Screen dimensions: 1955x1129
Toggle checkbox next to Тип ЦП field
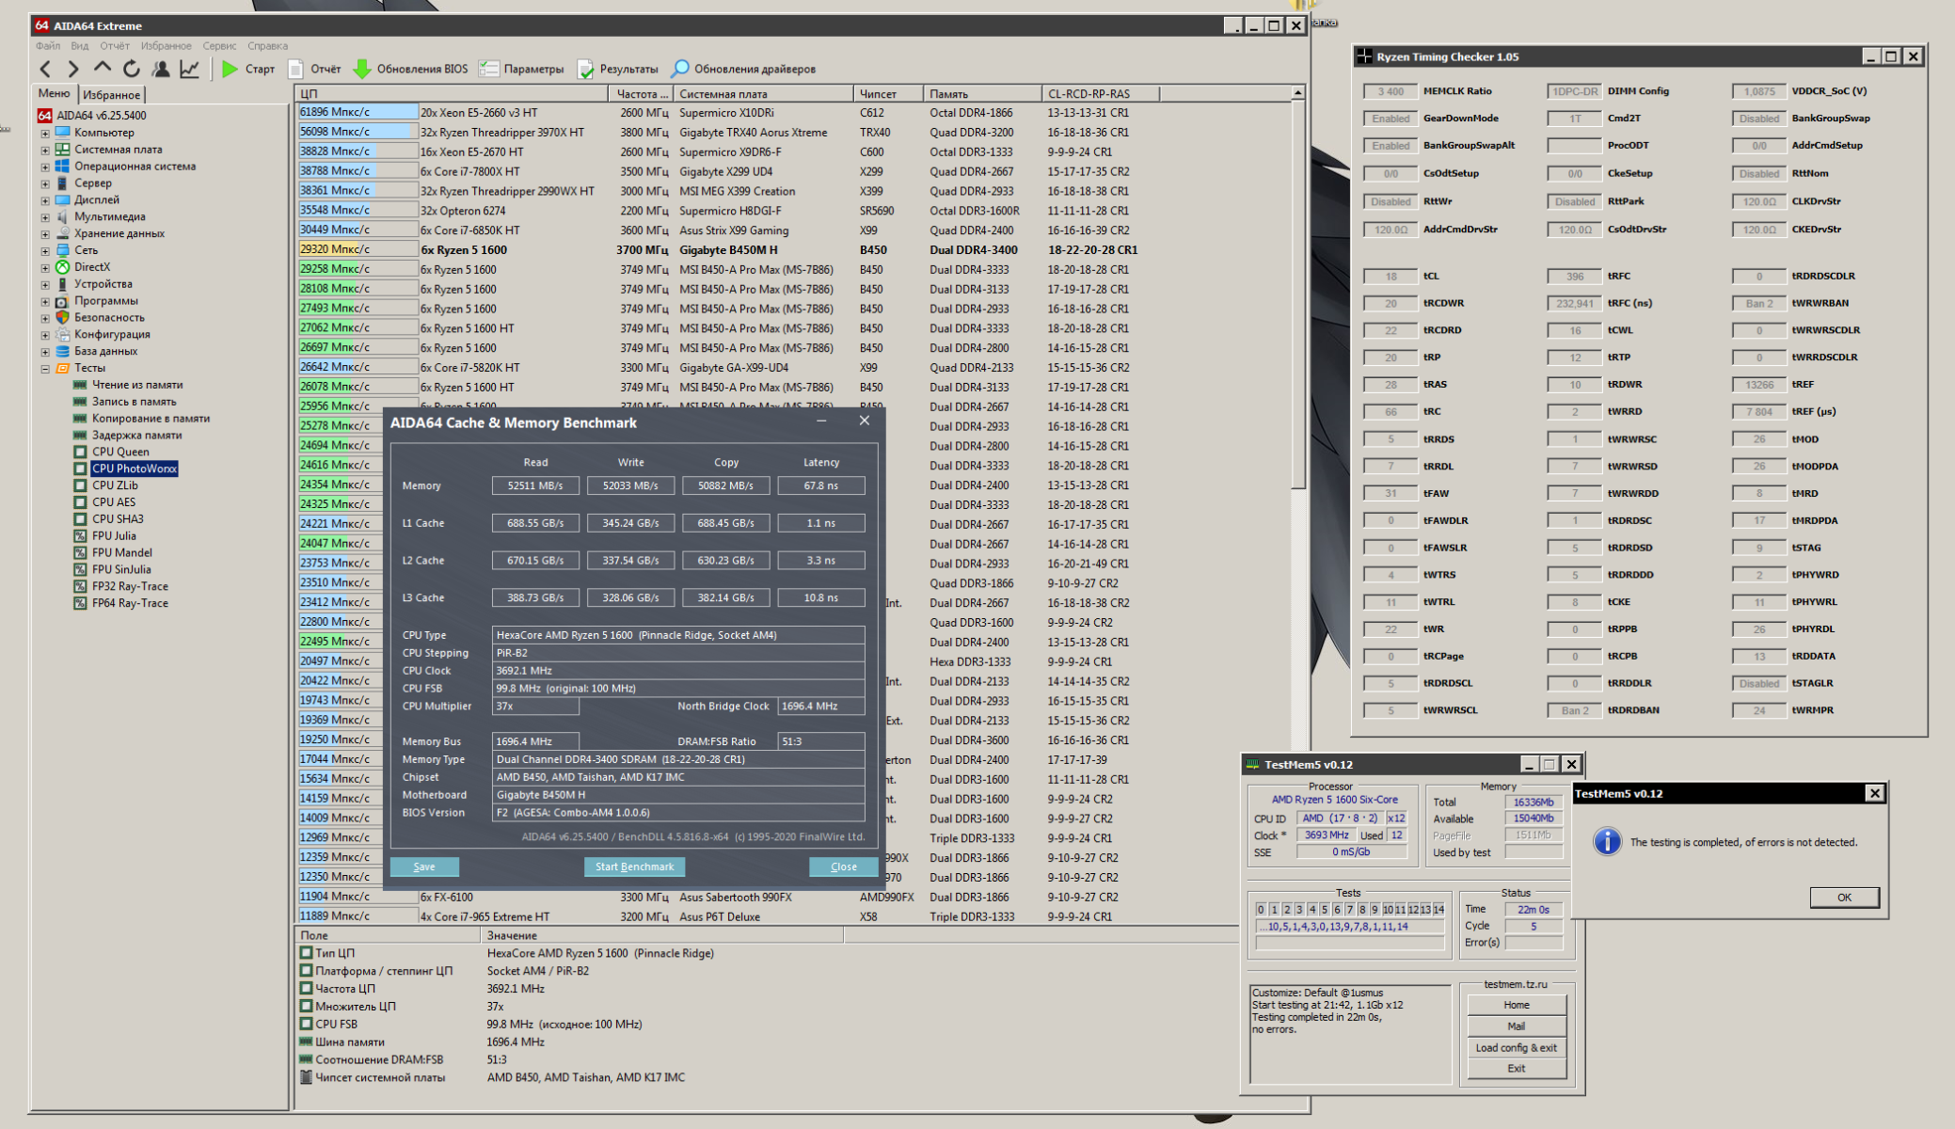click(x=306, y=953)
